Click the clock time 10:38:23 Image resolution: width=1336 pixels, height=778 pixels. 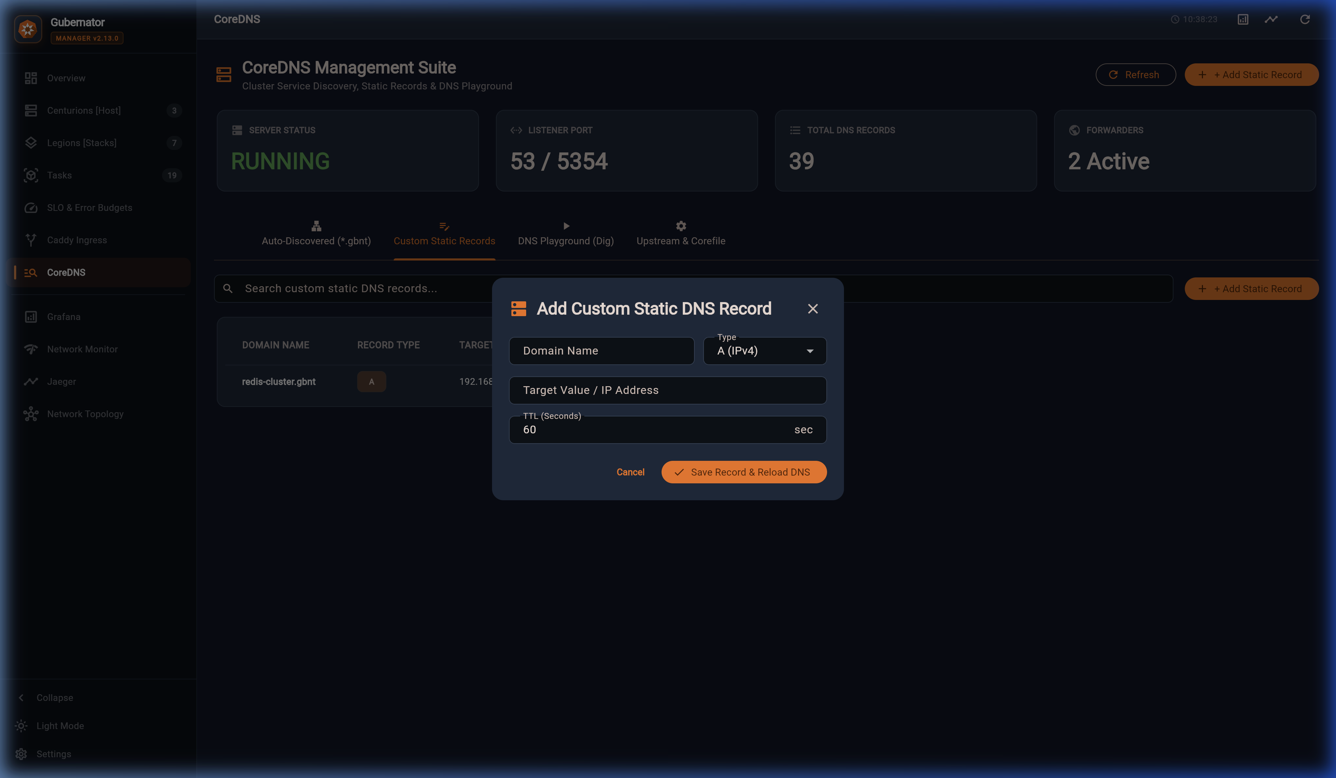(1200, 20)
